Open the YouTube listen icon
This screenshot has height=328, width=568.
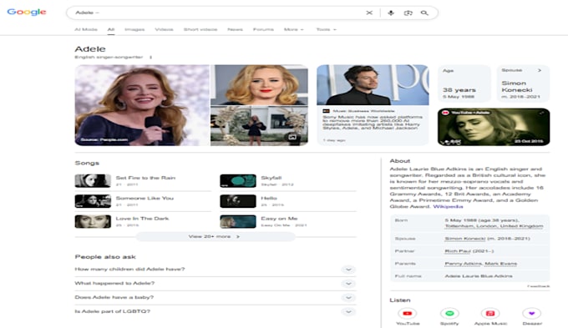coord(407,314)
